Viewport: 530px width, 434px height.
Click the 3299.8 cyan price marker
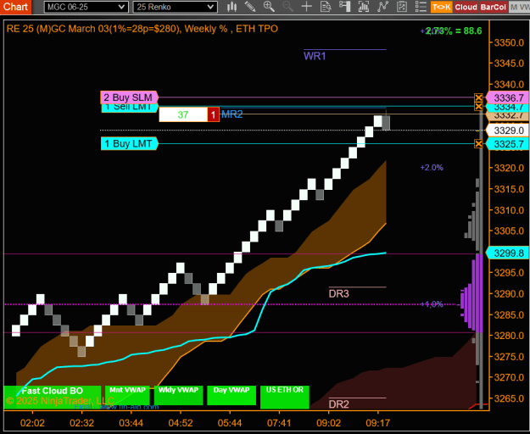pyautogui.click(x=507, y=253)
